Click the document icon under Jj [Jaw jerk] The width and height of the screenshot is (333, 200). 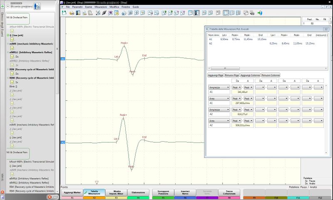tap(12, 40)
